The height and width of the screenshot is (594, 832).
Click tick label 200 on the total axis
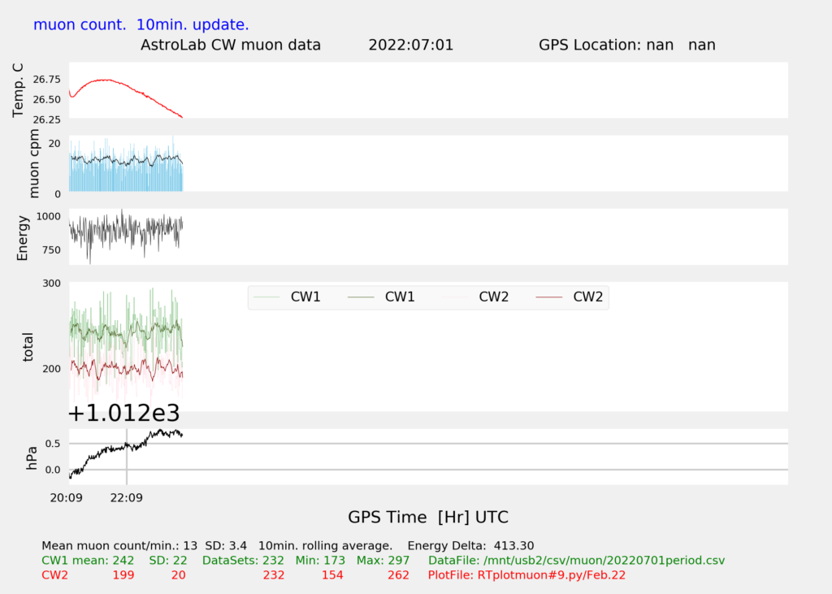51,369
